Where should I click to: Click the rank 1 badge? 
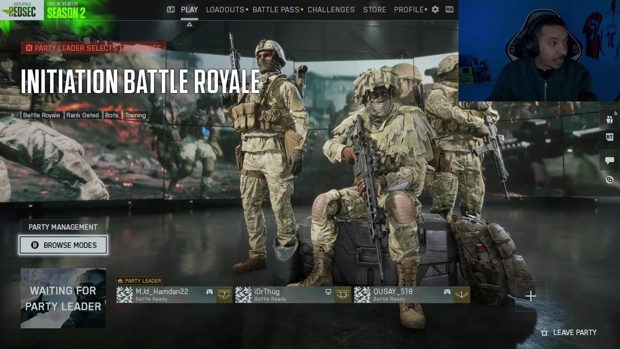[x=461, y=295]
